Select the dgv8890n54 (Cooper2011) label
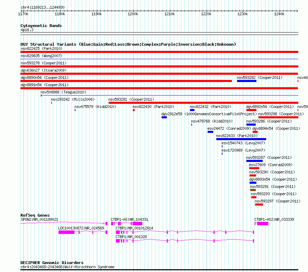This screenshot has height=272, width=308. [45, 78]
